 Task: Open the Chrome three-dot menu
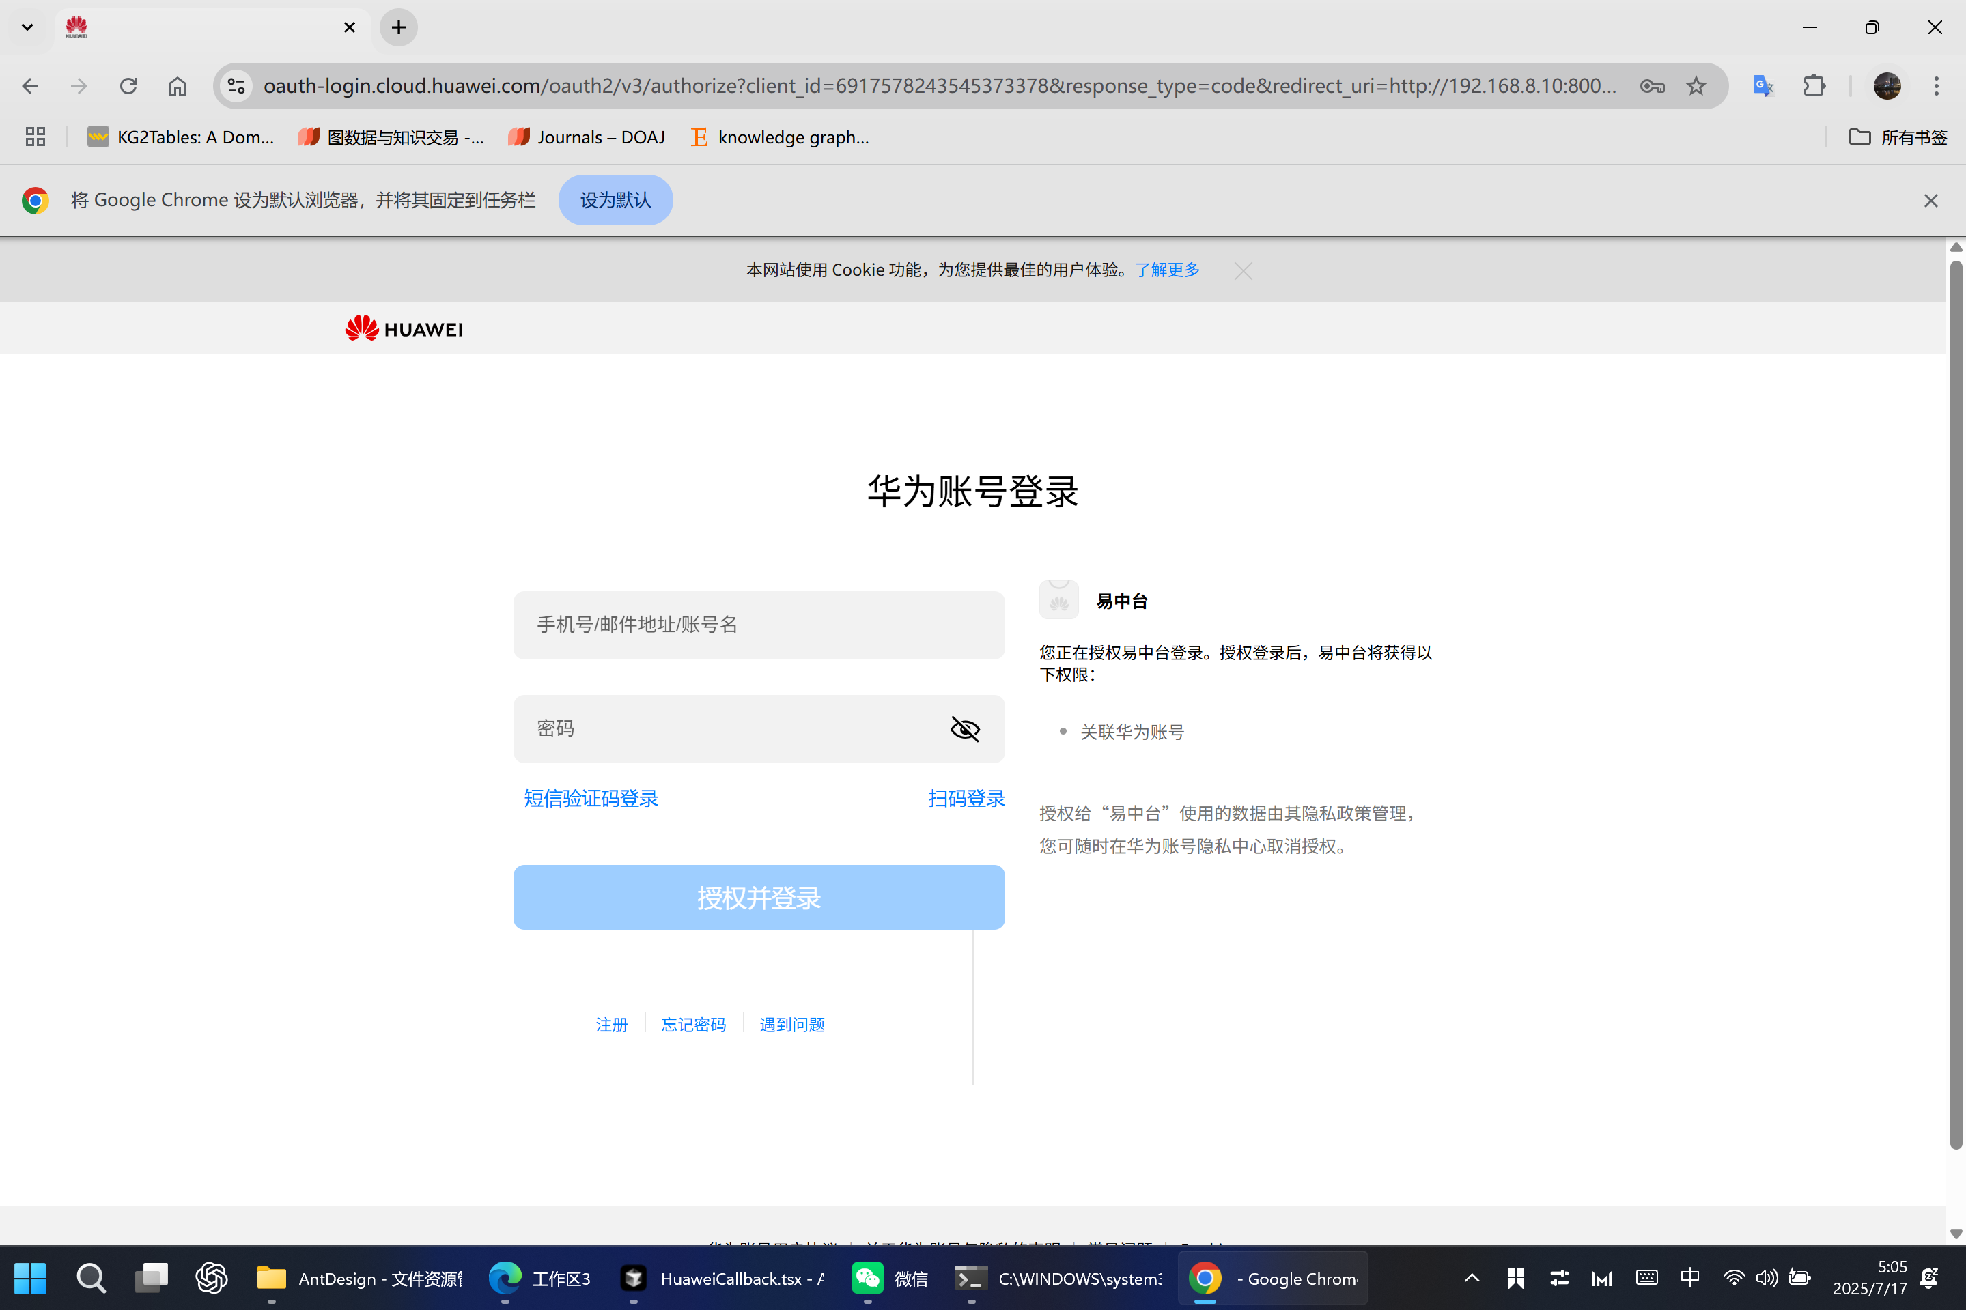tap(1936, 85)
